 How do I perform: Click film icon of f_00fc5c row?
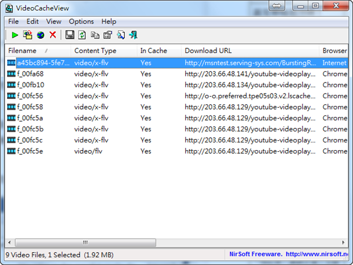(x=11, y=140)
